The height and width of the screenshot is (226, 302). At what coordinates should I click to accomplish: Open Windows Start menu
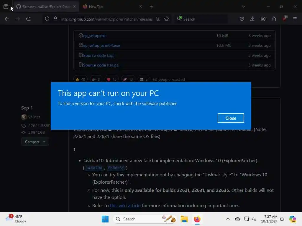105,219
